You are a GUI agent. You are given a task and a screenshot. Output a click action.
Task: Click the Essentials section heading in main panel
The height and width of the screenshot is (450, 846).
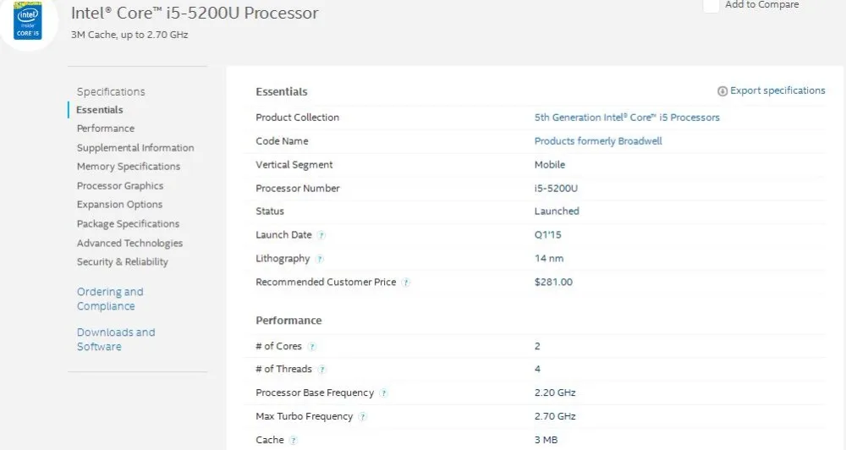(x=282, y=91)
